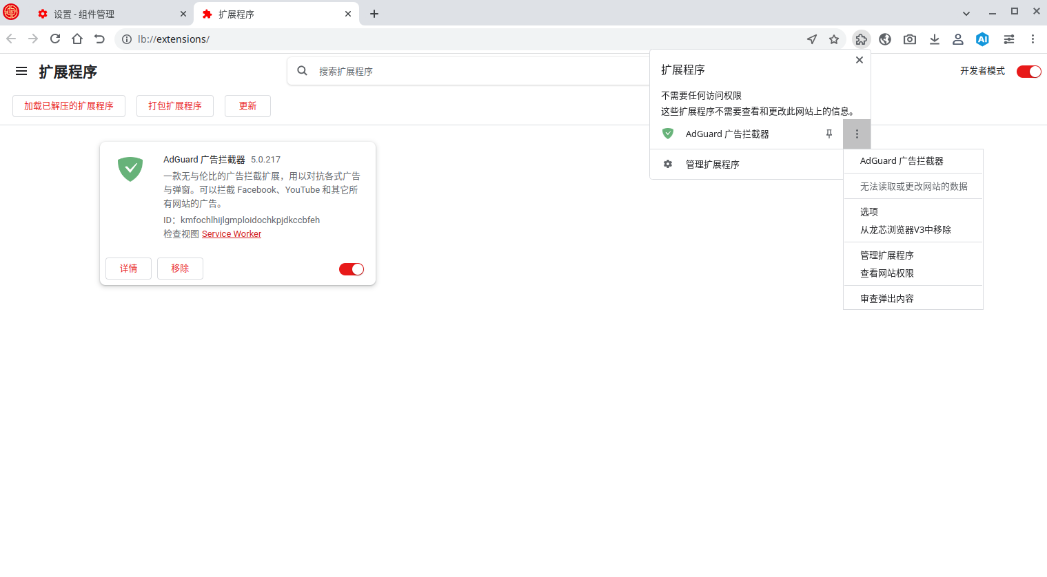Screen dimensions: 1047x577
Task: Close the 扩展程序 popup with X
Action: coord(860,60)
